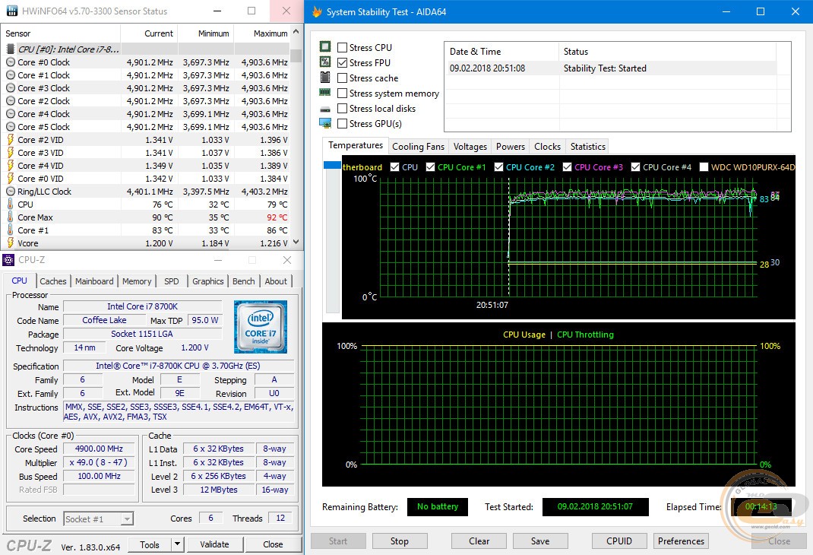Enable the Stress GPU(s) checkbox
The width and height of the screenshot is (813, 555).
pos(342,123)
